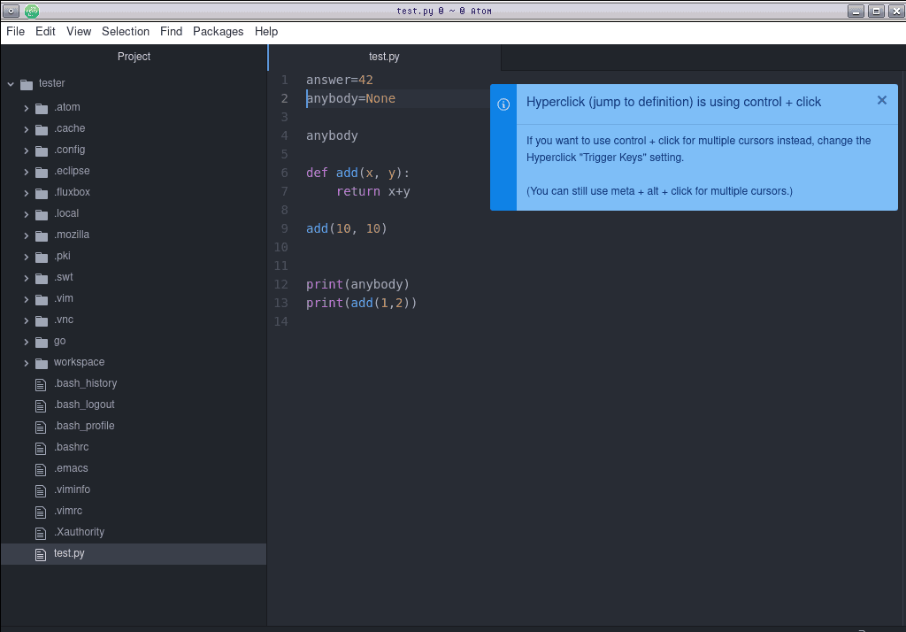
Task: Click the .bash_history file icon
Action: [41, 384]
